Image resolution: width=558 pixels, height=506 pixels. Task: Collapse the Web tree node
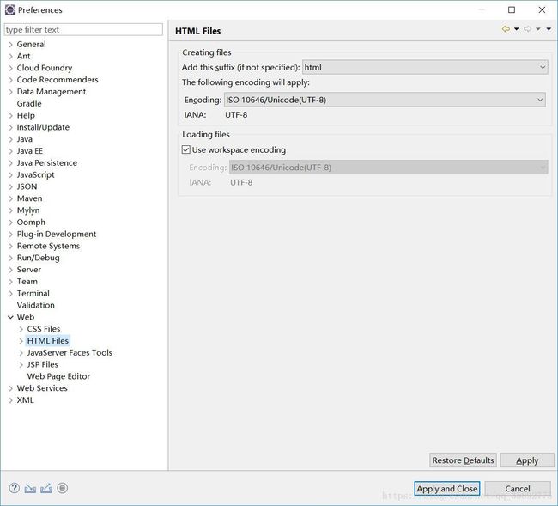click(x=10, y=317)
